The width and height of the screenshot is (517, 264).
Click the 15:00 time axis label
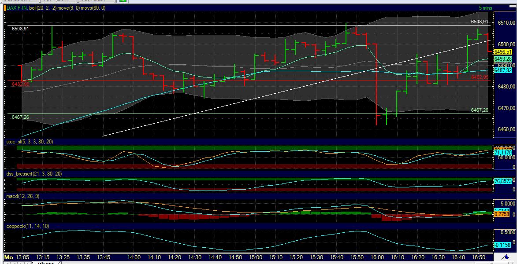[x=255, y=257]
